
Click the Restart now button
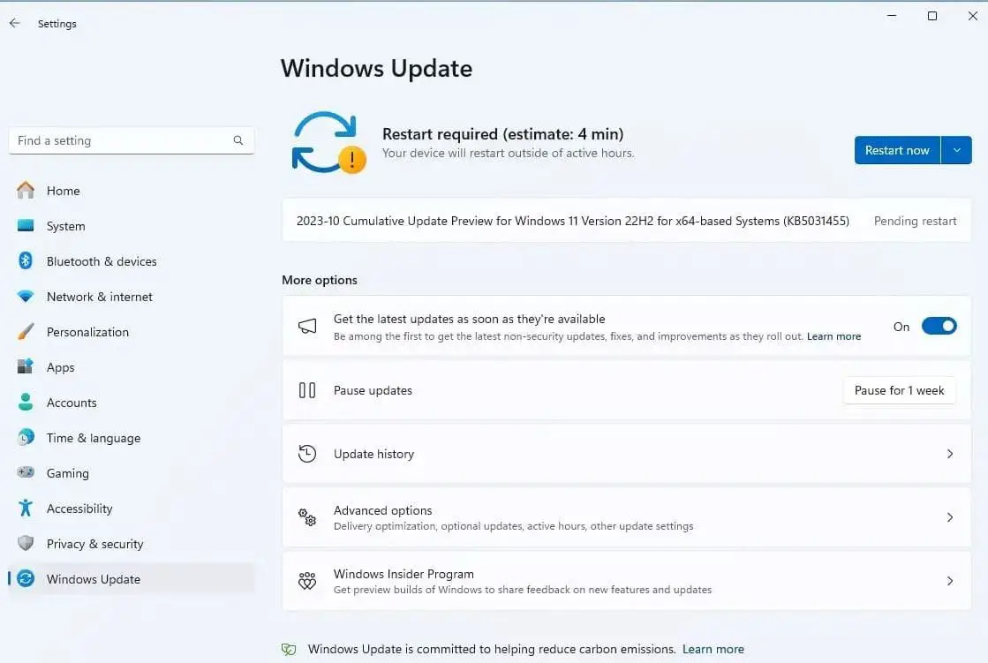click(x=897, y=150)
